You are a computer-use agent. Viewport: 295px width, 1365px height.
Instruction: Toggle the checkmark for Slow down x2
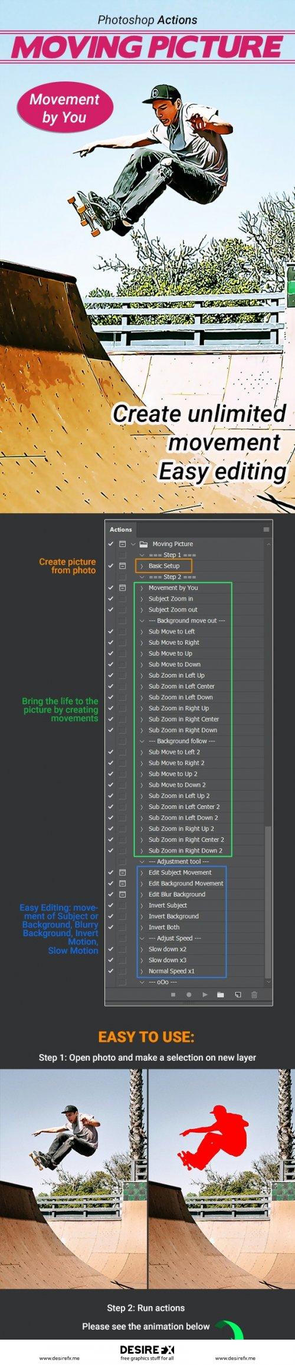[x=110, y=949]
